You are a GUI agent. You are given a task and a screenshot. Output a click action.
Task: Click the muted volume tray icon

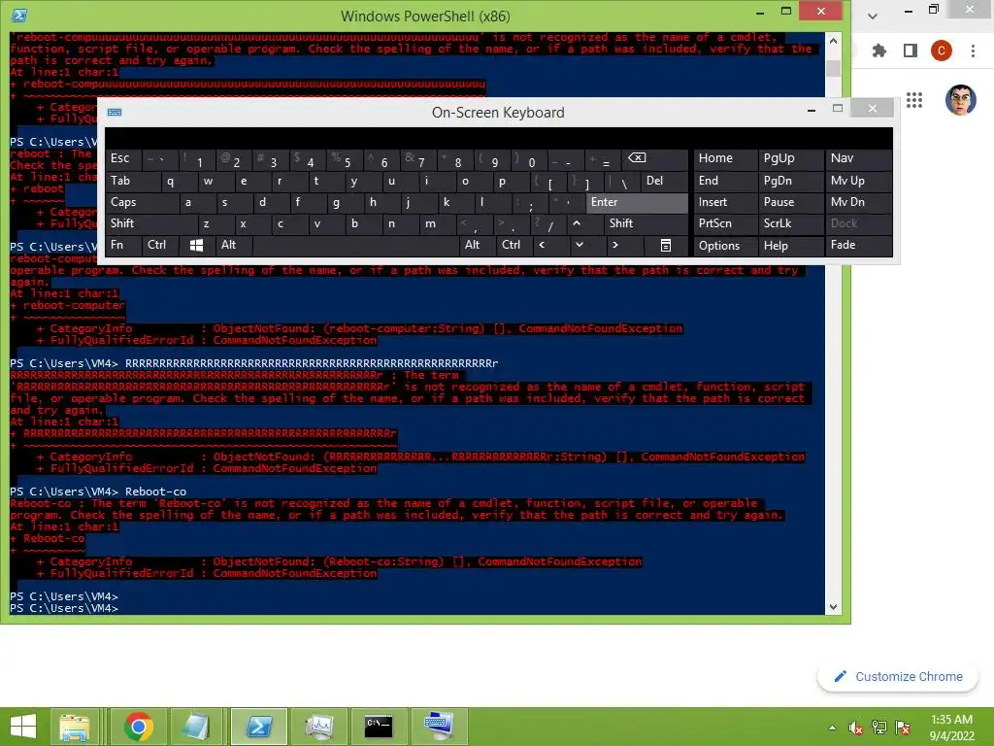856,728
